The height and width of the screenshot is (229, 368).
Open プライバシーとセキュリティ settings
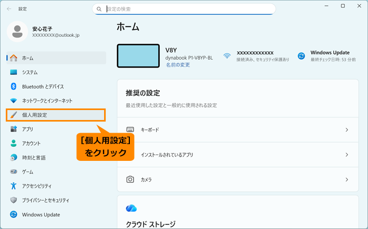click(x=56, y=201)
